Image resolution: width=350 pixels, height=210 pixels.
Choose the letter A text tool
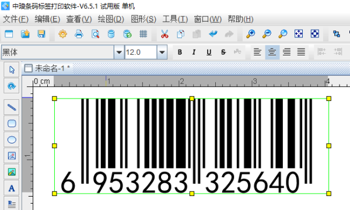click(12, 188)
